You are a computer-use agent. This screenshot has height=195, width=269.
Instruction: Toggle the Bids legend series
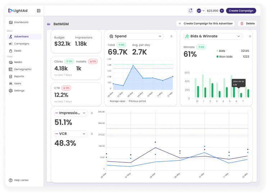[x=221, y=51]
